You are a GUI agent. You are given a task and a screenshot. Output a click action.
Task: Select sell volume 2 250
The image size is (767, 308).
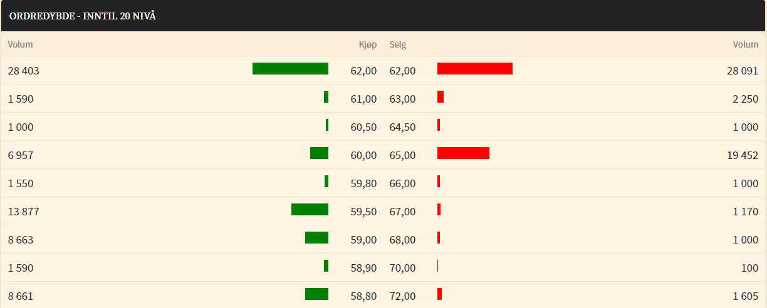coord(746,99)
